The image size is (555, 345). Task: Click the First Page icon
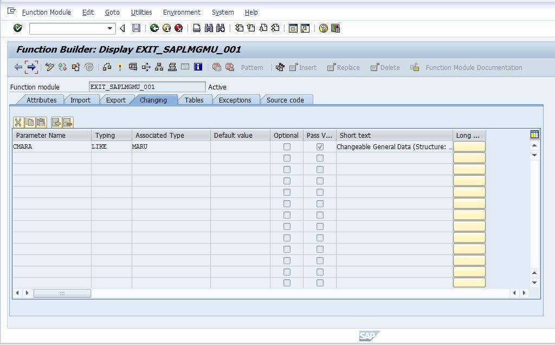(239, 28)
